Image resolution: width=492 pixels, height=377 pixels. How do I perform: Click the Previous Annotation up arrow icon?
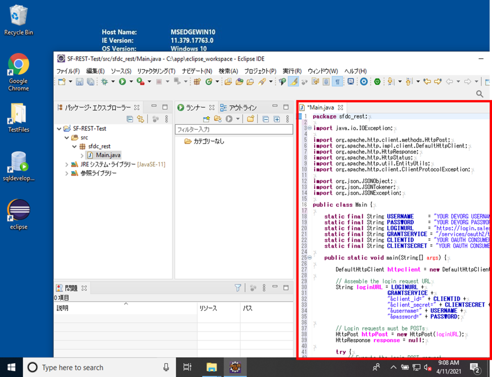click(x=409, y=82)
